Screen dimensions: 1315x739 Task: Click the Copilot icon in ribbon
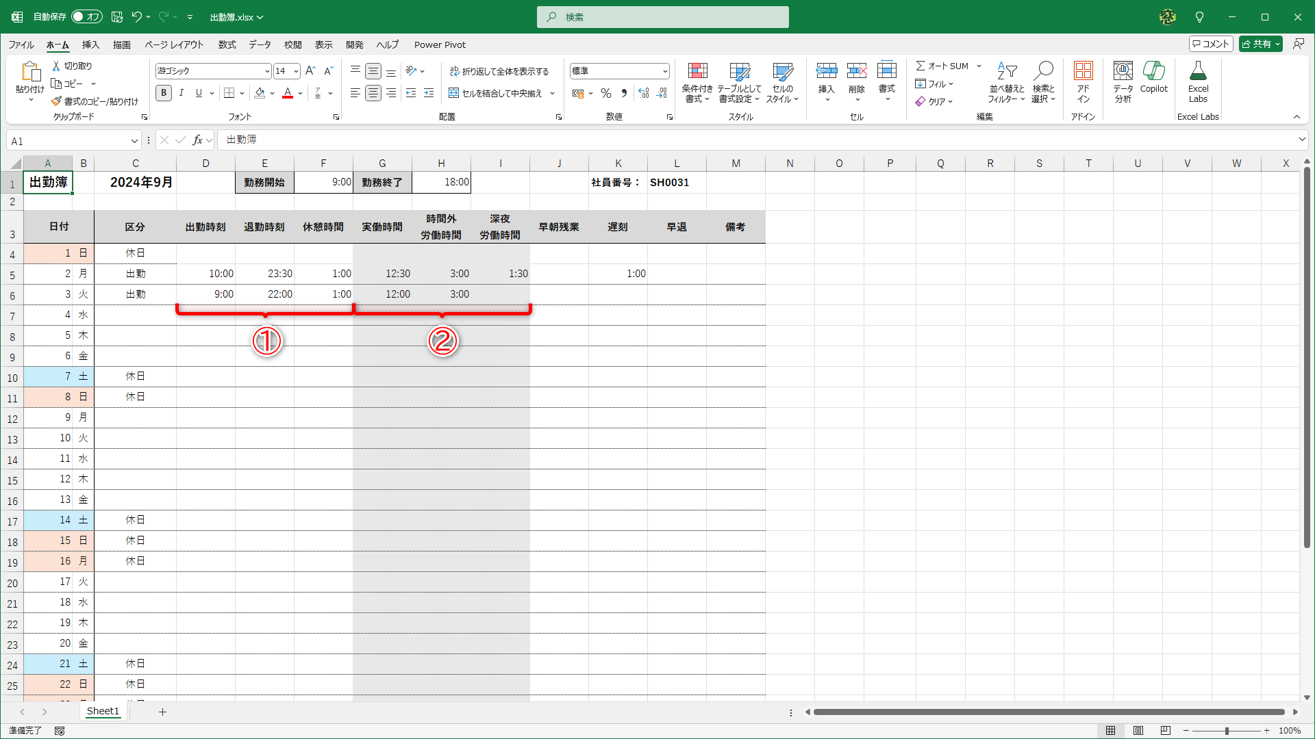[x=1153, y=77]
